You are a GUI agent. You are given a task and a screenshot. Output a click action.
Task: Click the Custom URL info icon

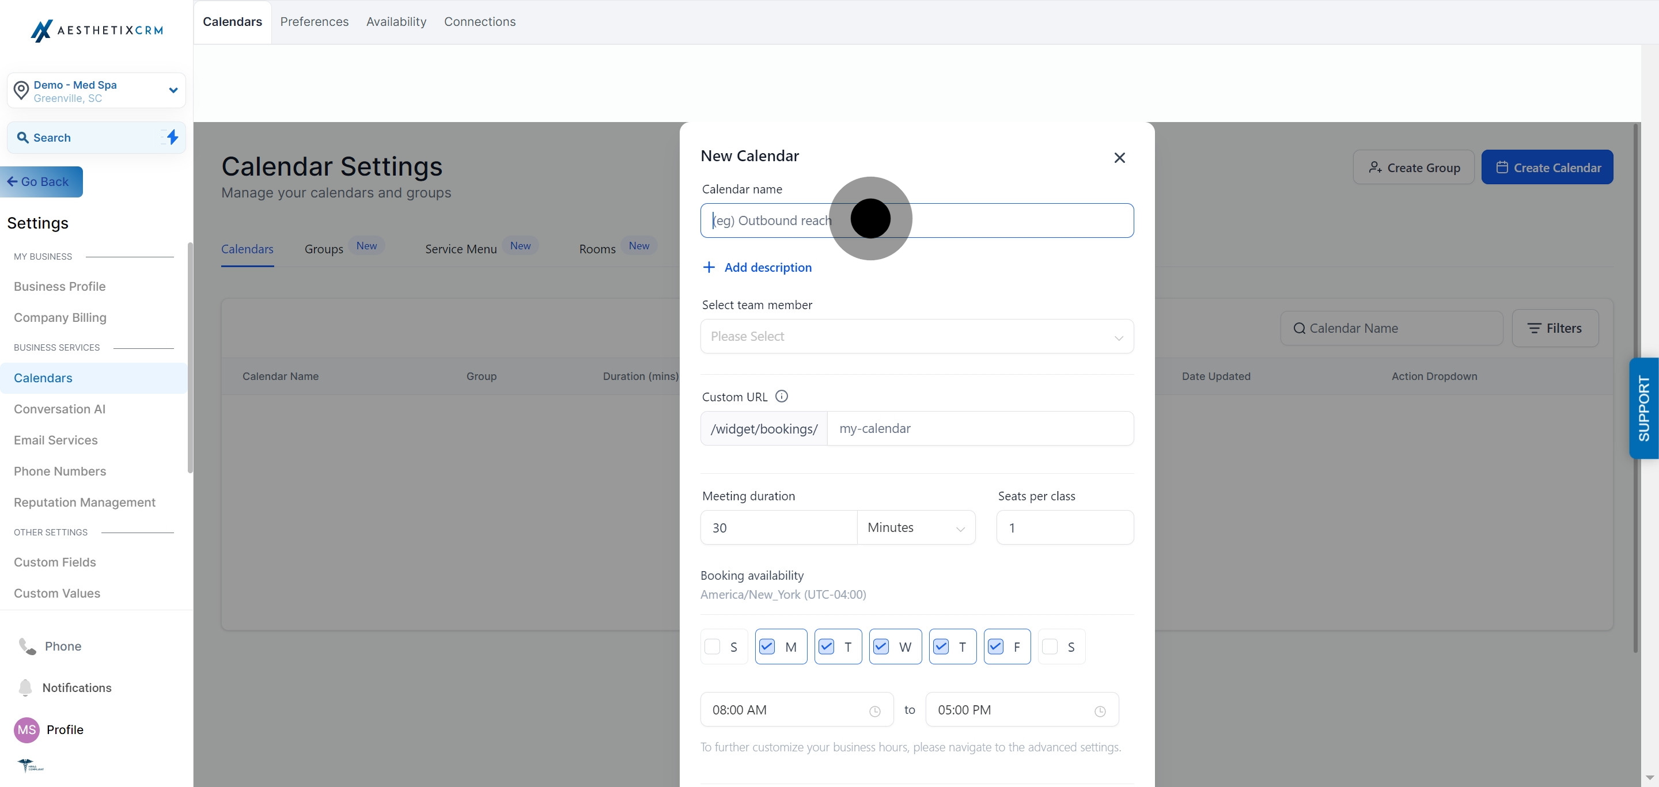pos(781,397)
